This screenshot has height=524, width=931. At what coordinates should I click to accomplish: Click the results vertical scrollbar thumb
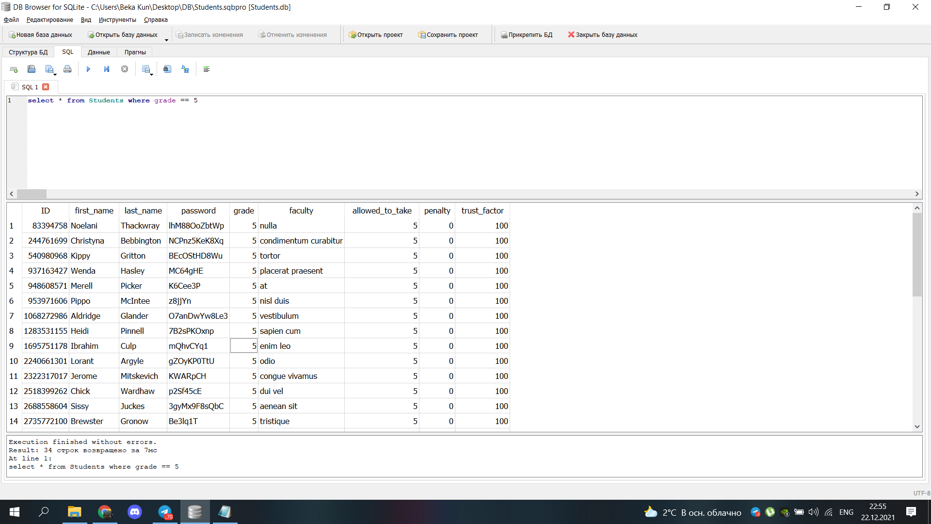[x=917, y=254]
